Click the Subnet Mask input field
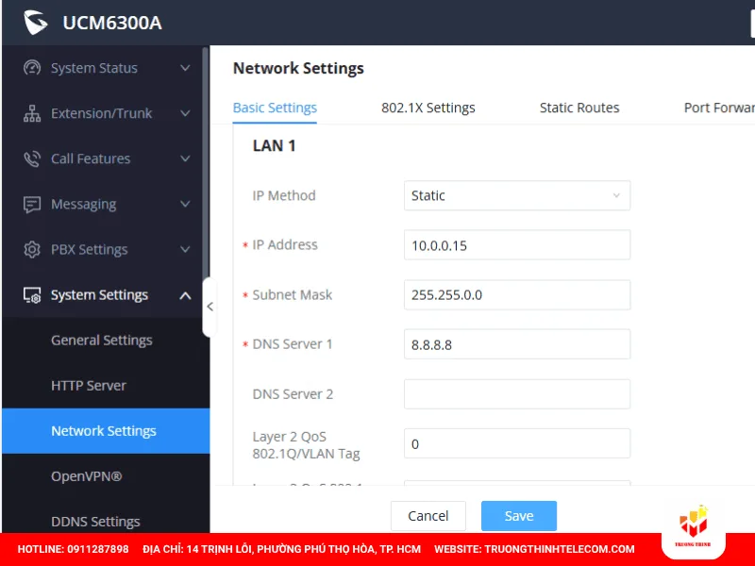Image resolution: width=755 pixels, height=566 pixels. 517,294
